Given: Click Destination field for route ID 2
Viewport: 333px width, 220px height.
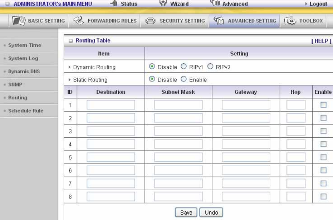Looking at the screenshot, I should coord(111,118).
